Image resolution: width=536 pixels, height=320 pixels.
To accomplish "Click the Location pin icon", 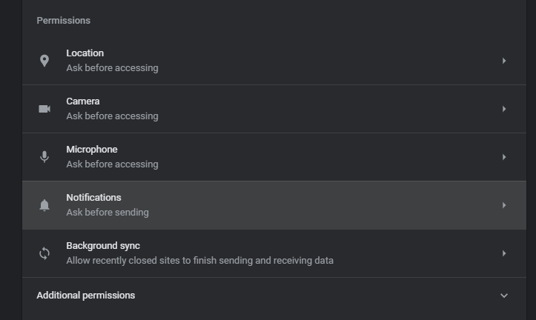I will click(x=44, y=61).
